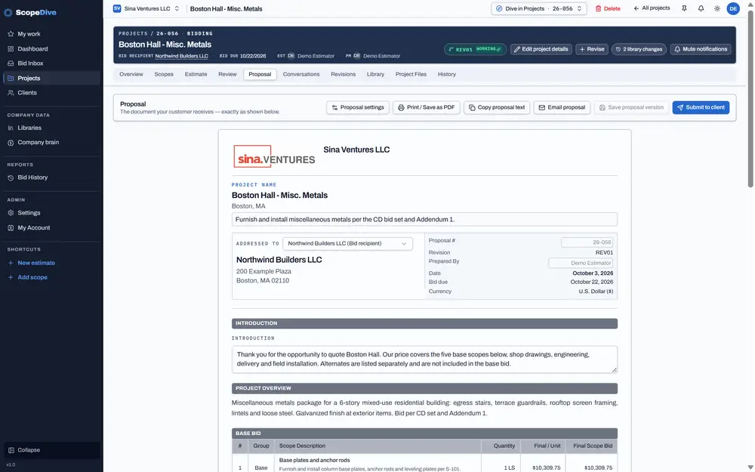The image size is (755, 472).
Task: Click the pin icon in top bar
Action: coord(684,8)
